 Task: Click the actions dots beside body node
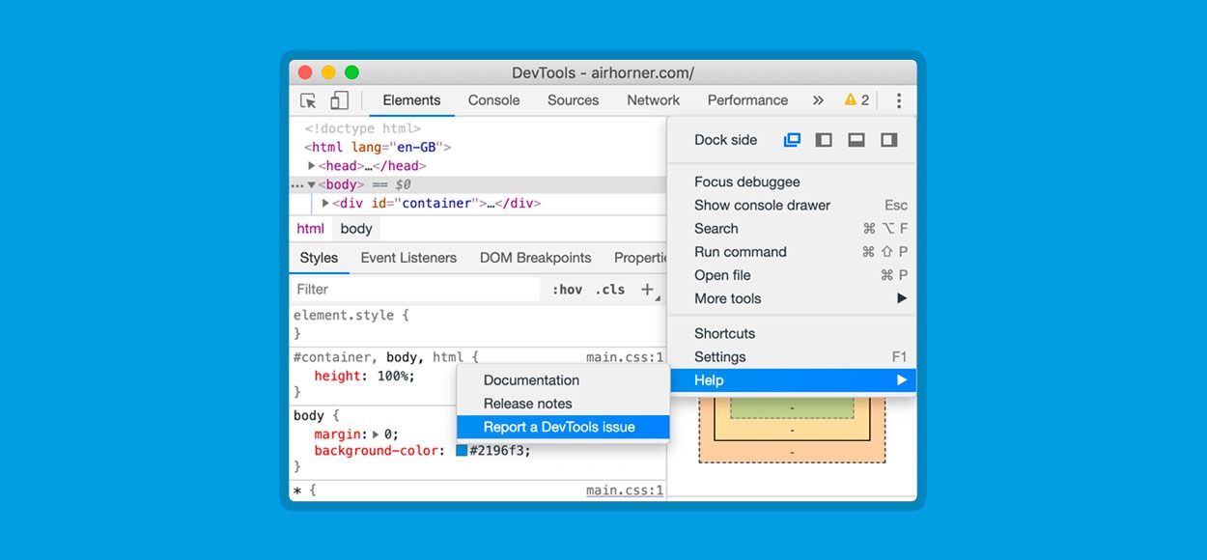coord(297,185)
